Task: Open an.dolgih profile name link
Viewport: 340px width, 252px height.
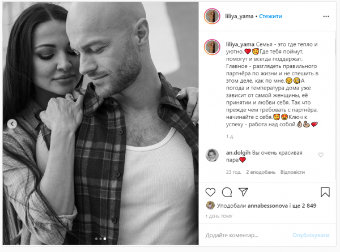Action: click(238, 153)
